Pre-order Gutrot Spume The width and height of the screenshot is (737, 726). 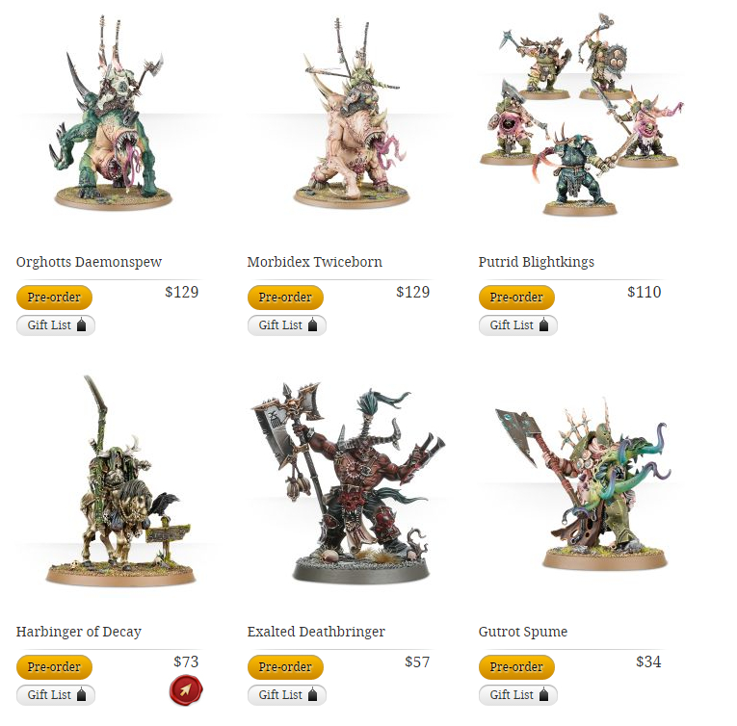[x=516, y=667]
